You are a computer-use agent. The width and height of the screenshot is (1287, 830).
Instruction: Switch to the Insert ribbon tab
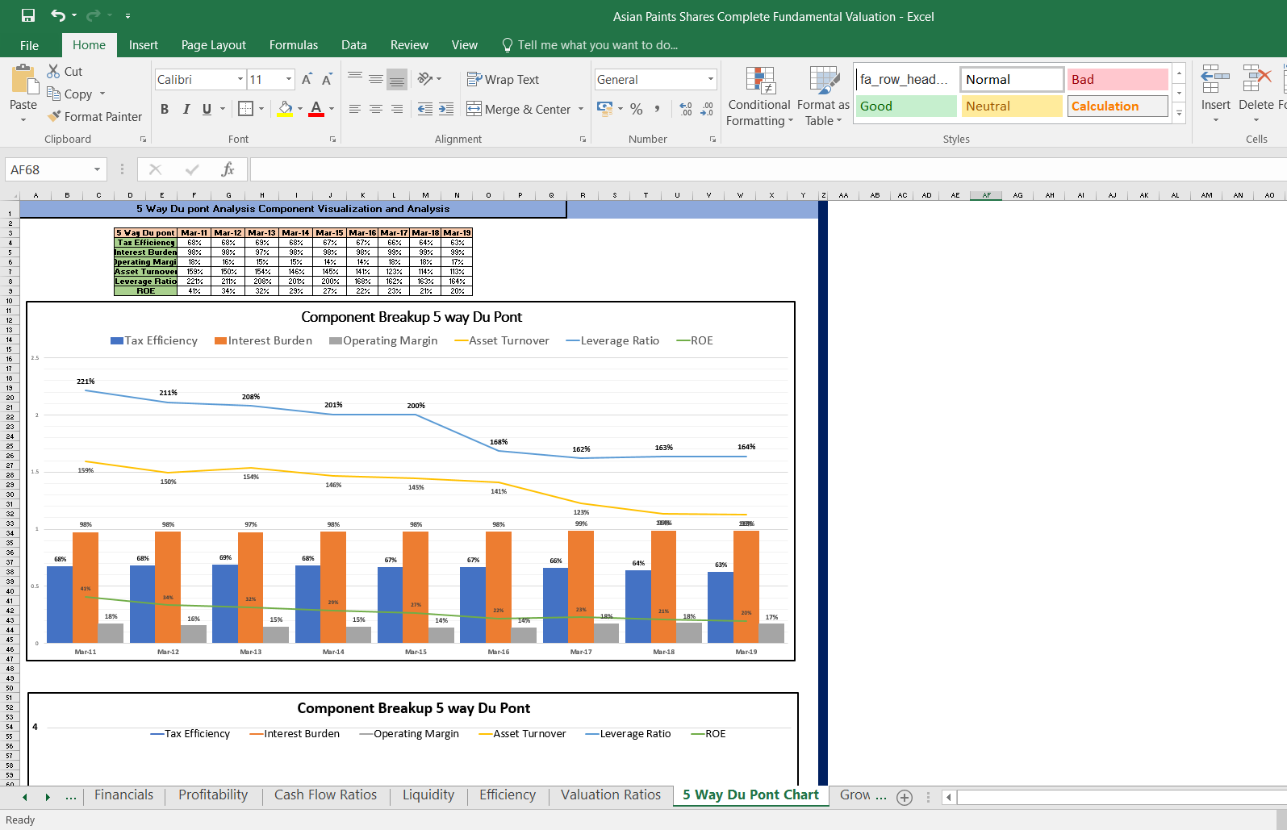coord(143,45)
